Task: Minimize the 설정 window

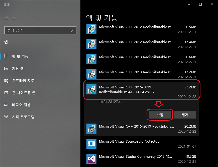Action: [189, 4]
